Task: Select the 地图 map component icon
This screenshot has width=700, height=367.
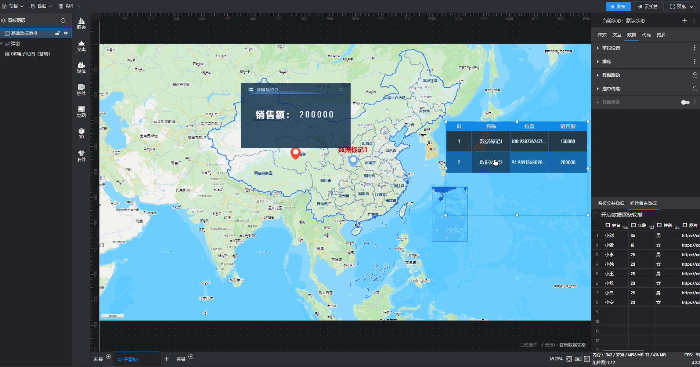Action: (81, 112)
